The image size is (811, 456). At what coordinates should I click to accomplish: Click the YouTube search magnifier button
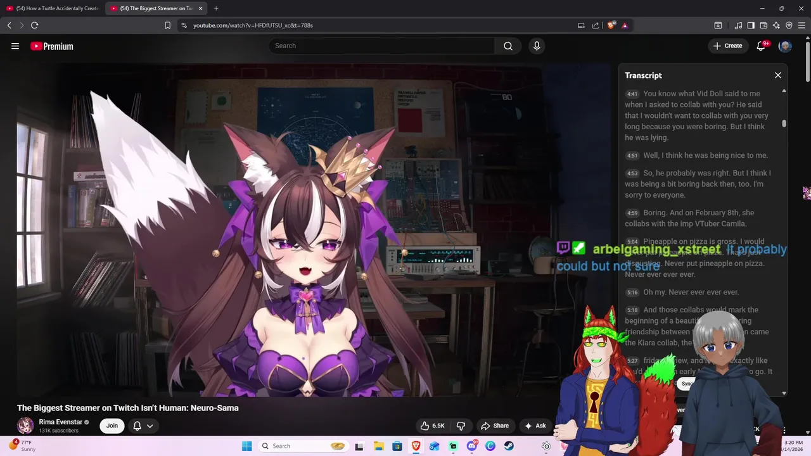[508, 46]
